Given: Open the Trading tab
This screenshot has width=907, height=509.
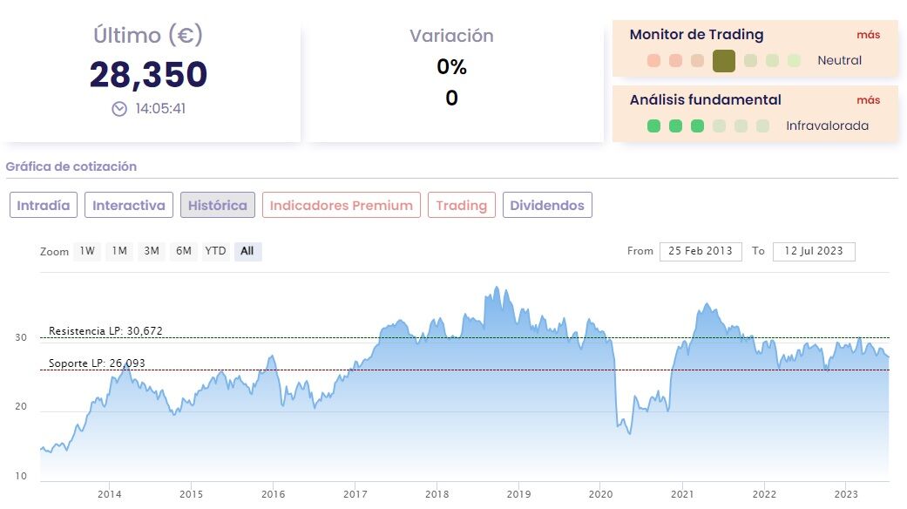Looking at the screenshot, I should (462, 206).
